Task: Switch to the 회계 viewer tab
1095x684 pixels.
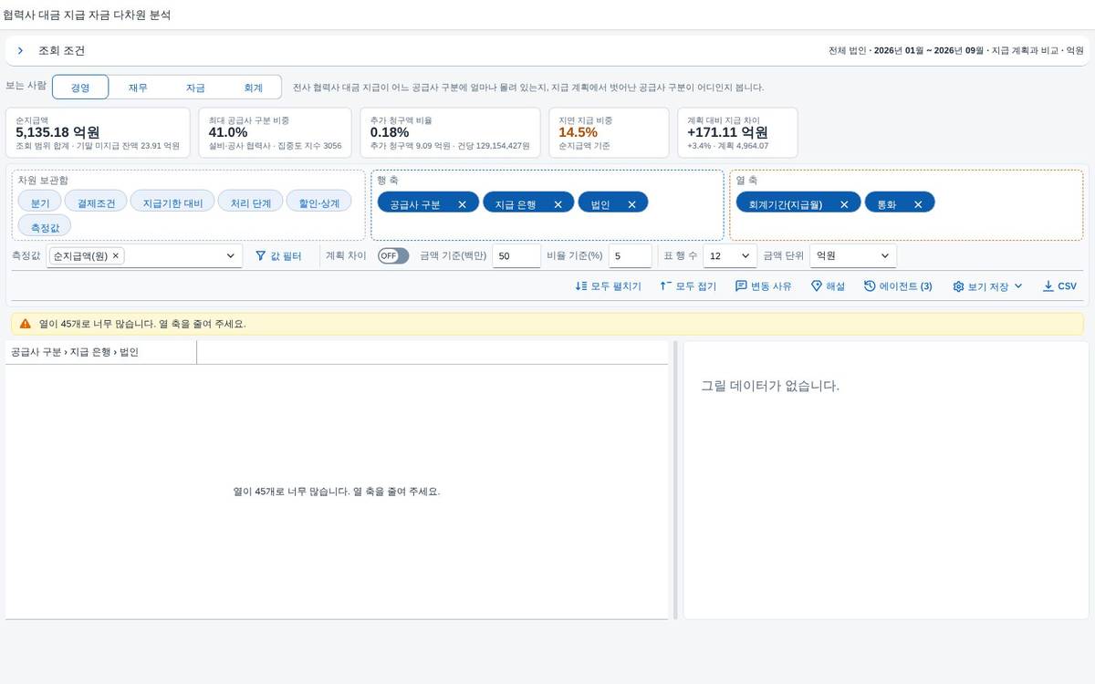Action: click(x=253, y=88)
